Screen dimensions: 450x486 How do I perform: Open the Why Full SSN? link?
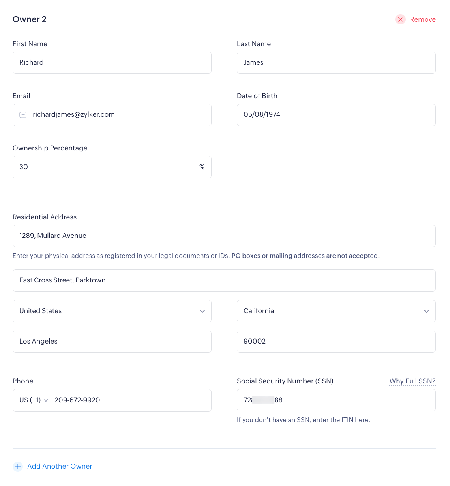click(412, 381)
